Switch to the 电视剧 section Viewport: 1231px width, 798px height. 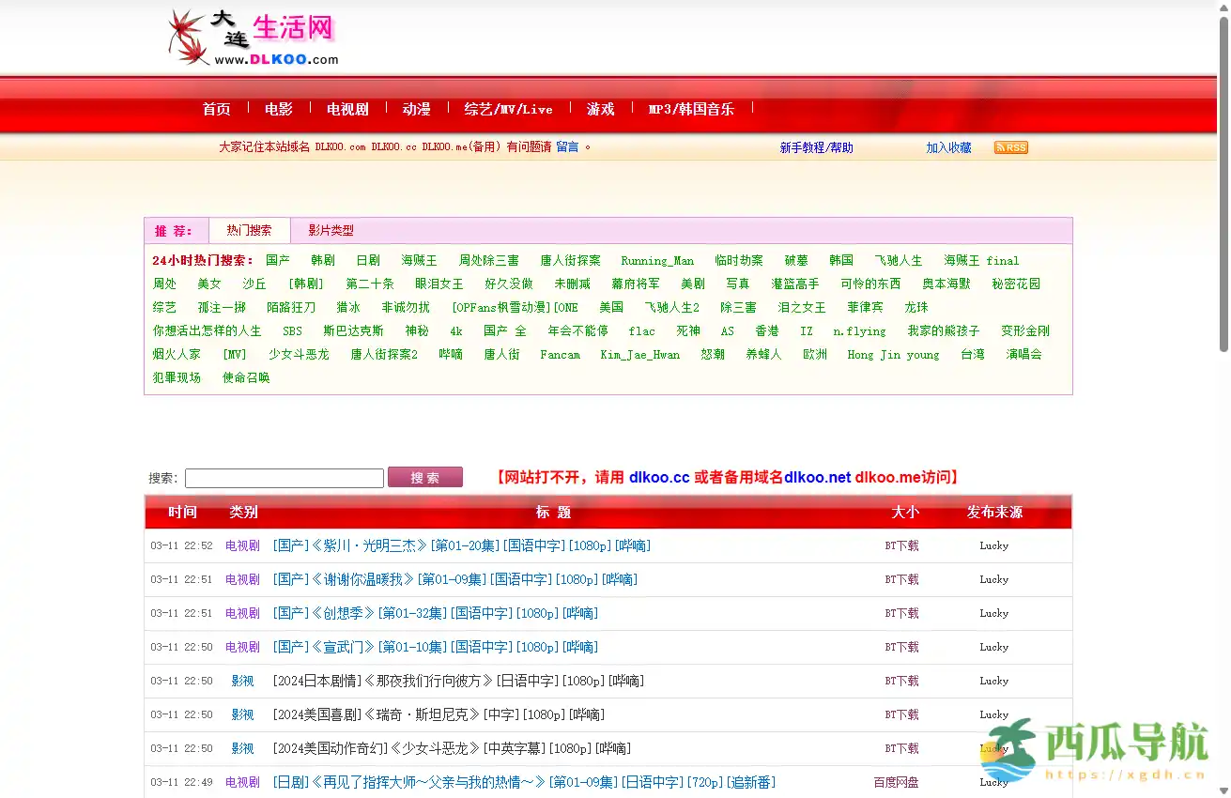346,109
